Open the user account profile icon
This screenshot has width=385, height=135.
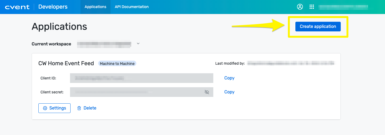coord(300,7)
